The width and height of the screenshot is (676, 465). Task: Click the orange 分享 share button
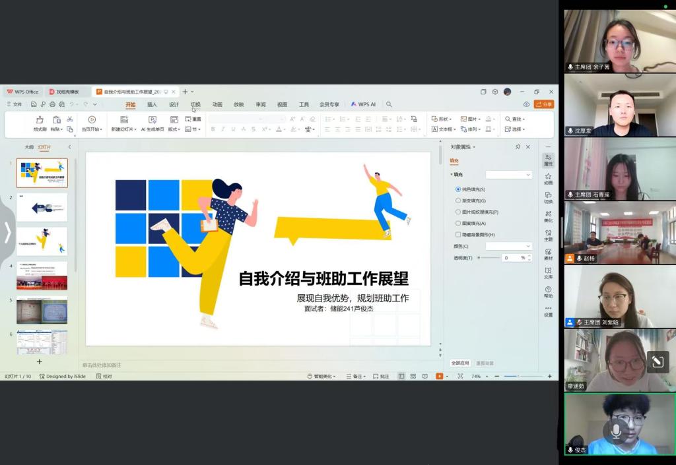point(544,104)
